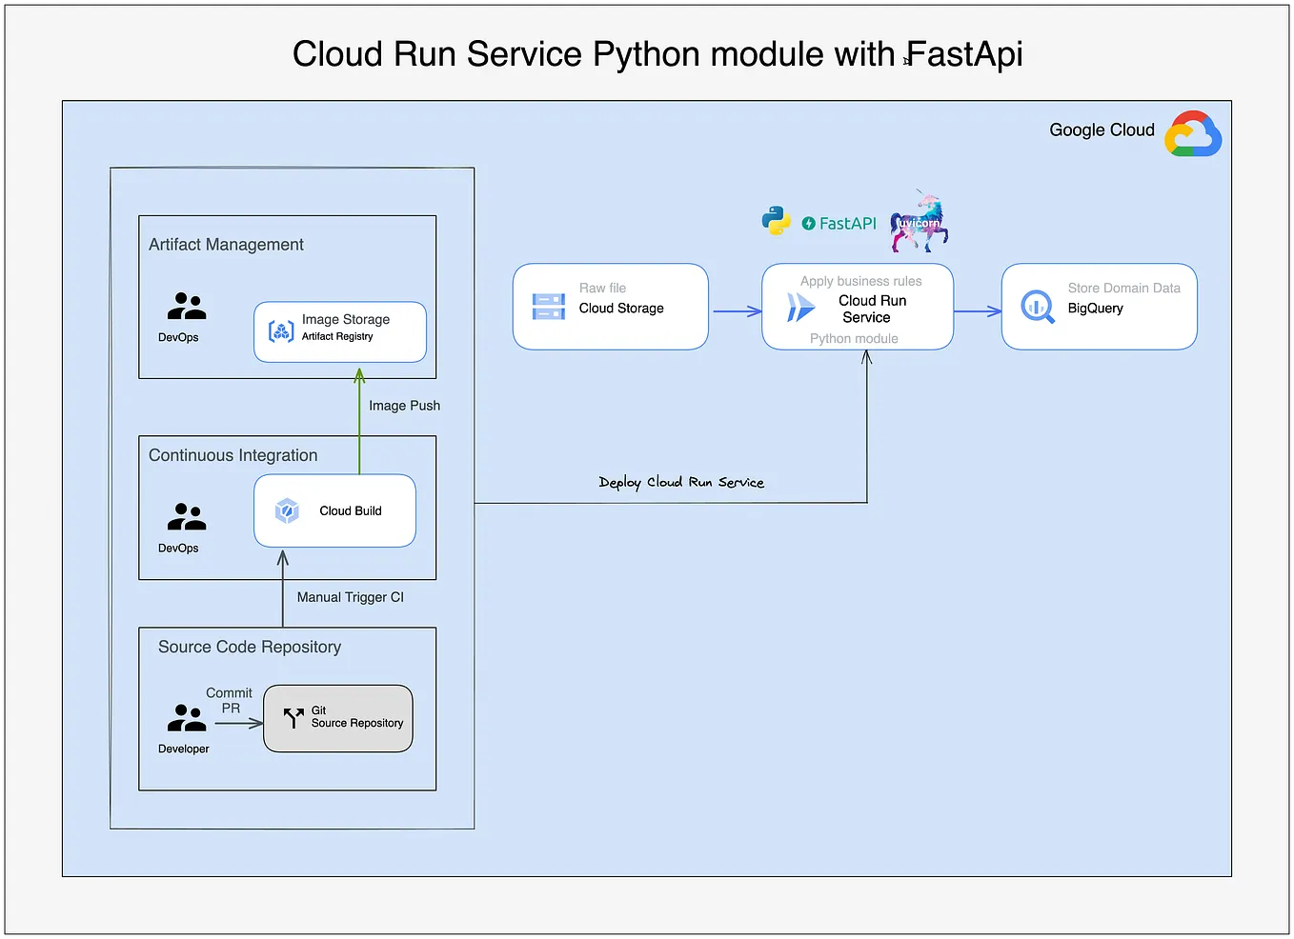Click the FastAPI lightning icon
1294x939 pixels.
(809, 223)
